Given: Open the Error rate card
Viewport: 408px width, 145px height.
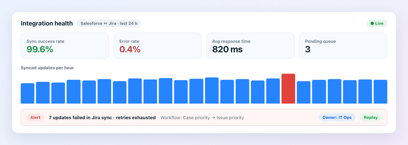Looking at the screenshot, I should pos(158,46).
